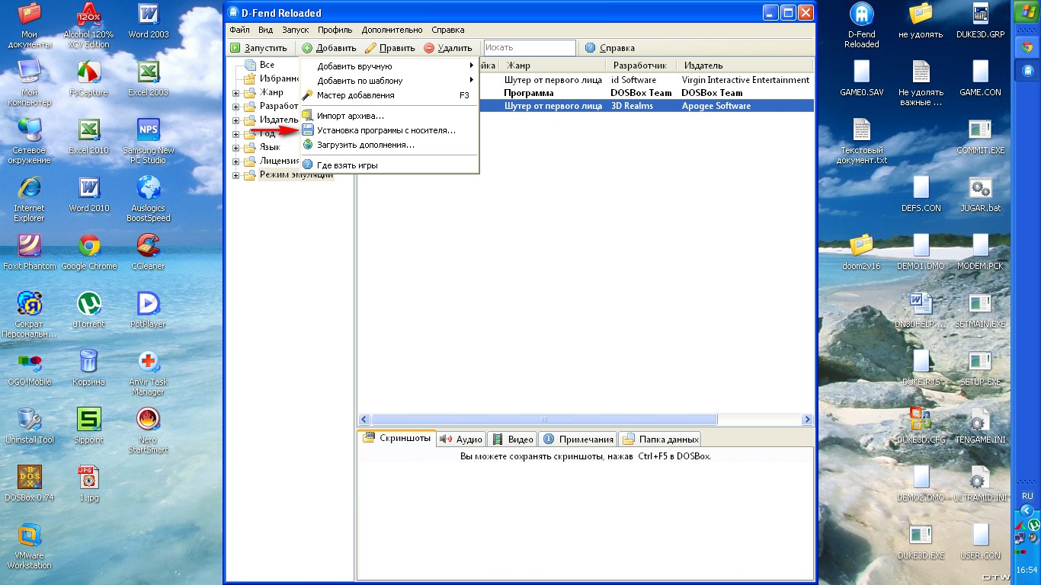
Task: Click Где взять игры menu entry
Action: coord(389,165)
